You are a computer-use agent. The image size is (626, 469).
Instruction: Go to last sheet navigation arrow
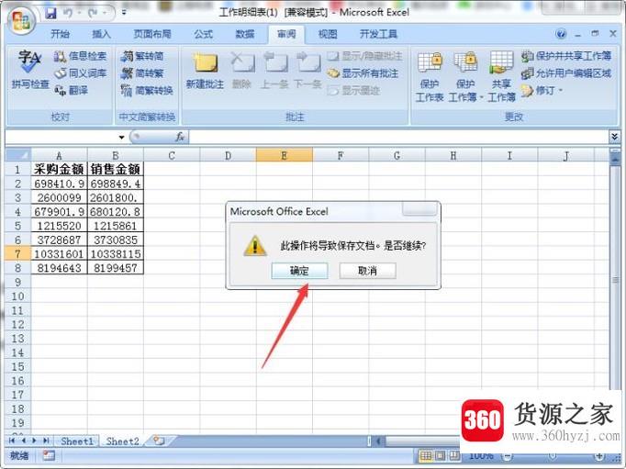(46, 441)
